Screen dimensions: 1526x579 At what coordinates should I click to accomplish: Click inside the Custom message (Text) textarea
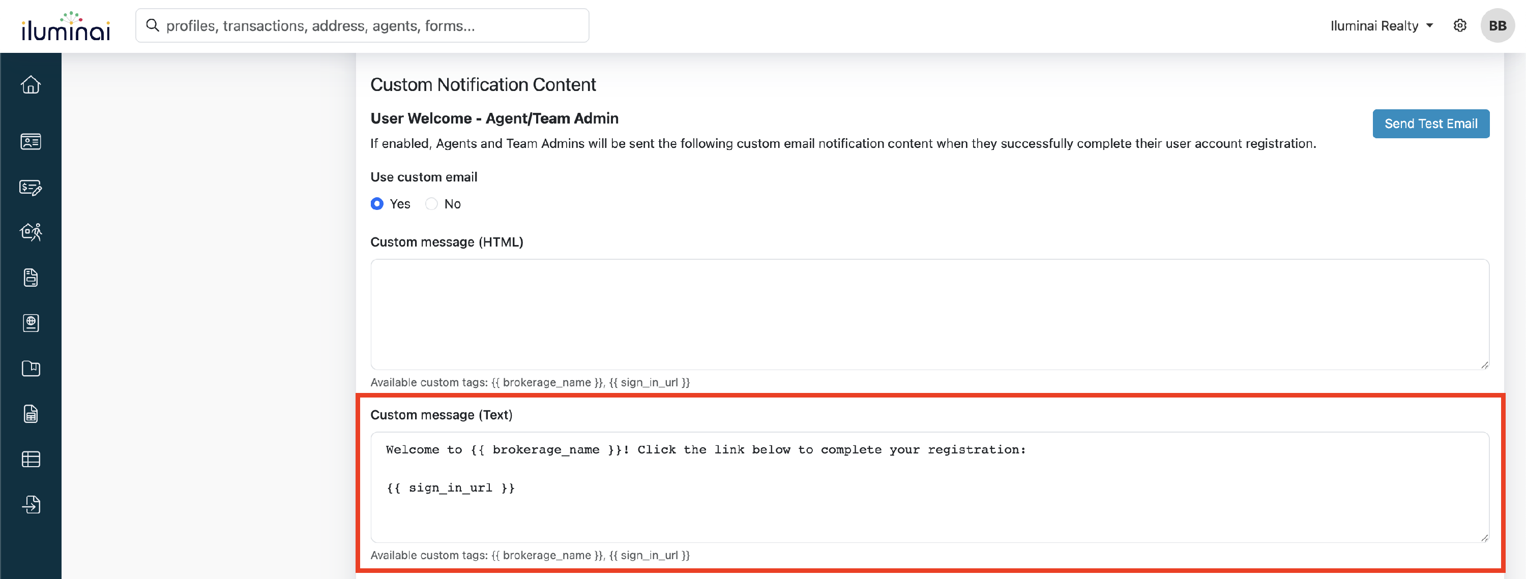(929, 487)
